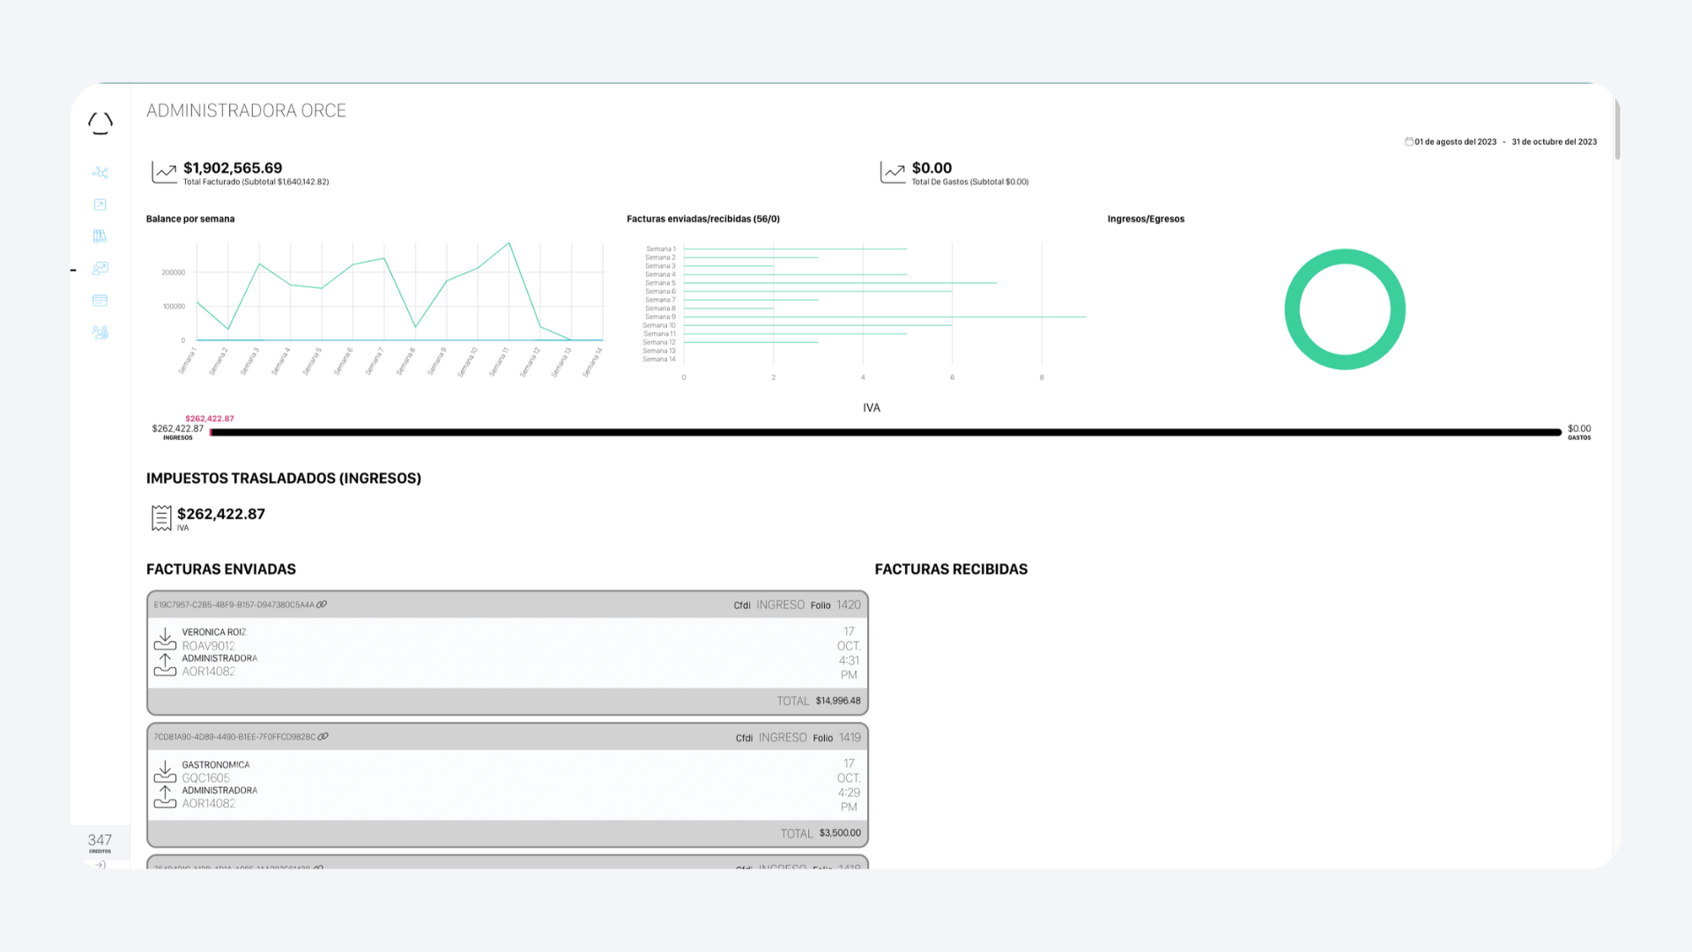Click the 17 OCT. 4:29 PM timestamp
The width and height of the screenshot is (1692, 952).
pyautogui.click(x=849, y=785)
